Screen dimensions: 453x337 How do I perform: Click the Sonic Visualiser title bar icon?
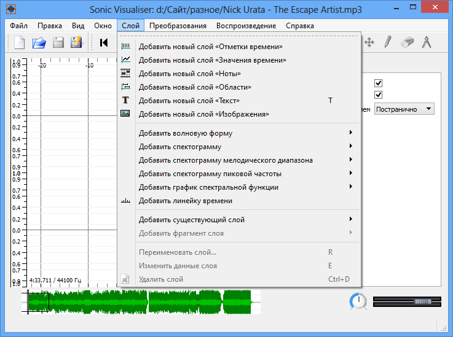(x=11, y=9)
